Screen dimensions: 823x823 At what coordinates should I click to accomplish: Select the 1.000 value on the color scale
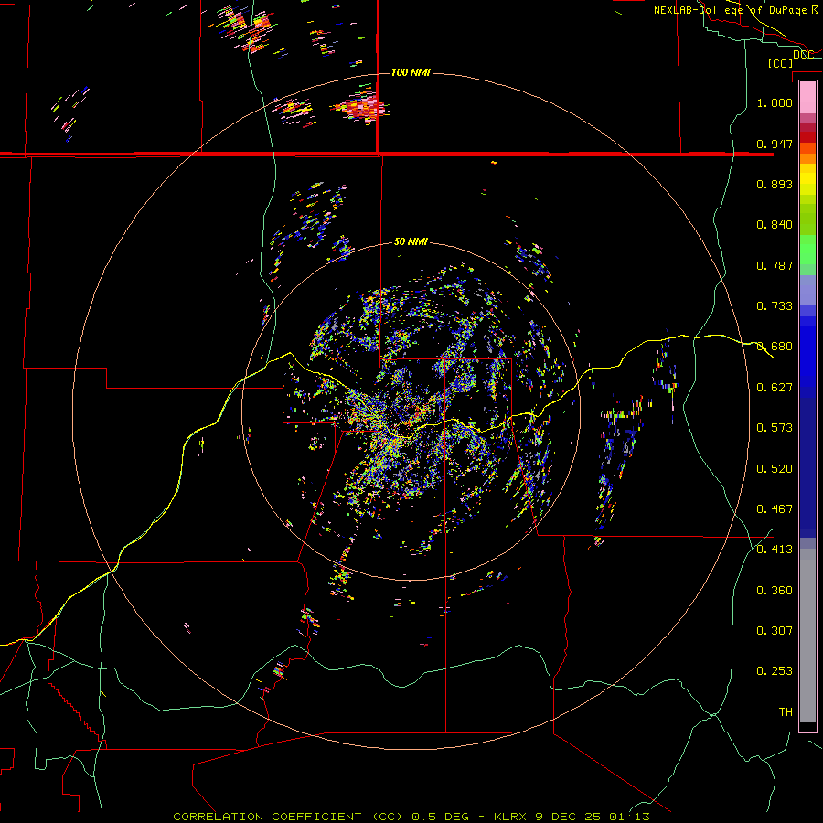point(775,102)
